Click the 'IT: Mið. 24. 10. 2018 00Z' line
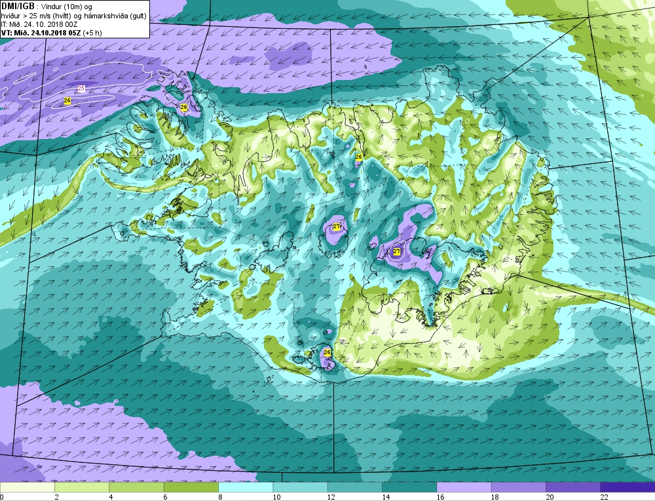The image size is (655, 501). click(39, 24)
